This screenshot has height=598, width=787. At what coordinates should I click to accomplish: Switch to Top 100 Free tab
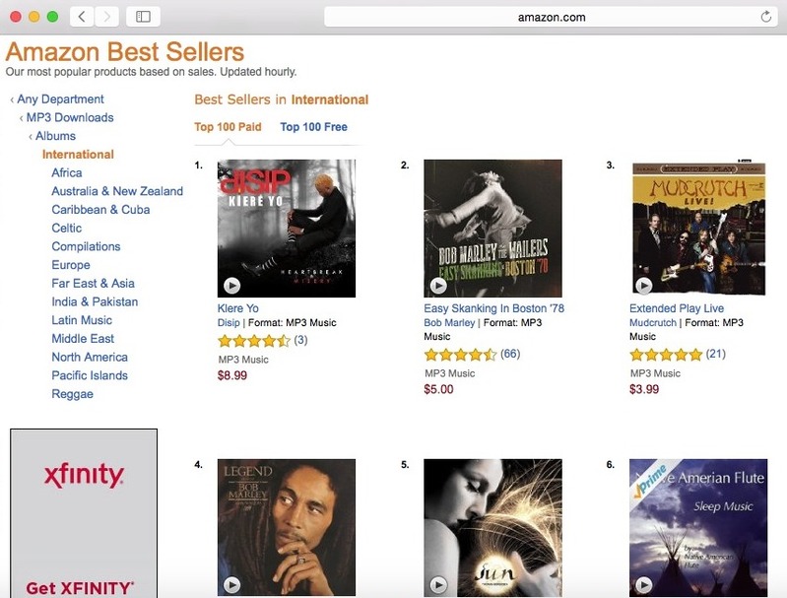[313, 127]
